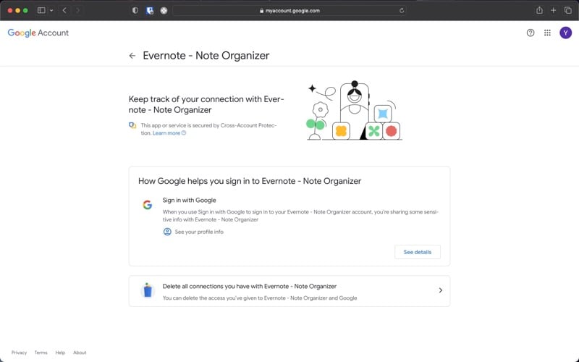
Task: Click the Google G logo in sign-in card
Action: [148, 204]
